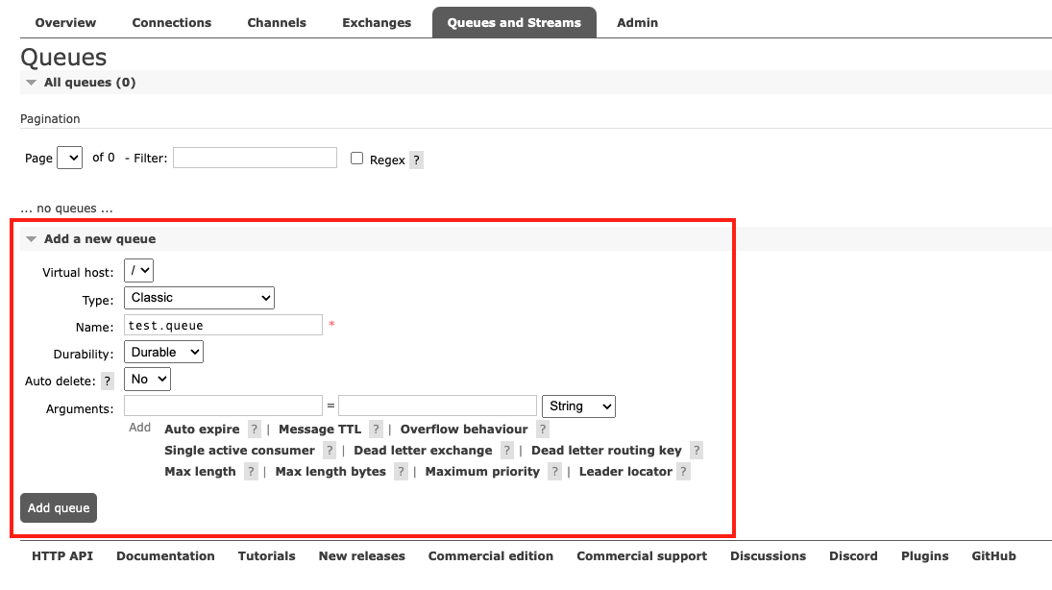Viewport: 1052px width, 590px height.
Task: Show help for Message TTL
Action: 376,430
